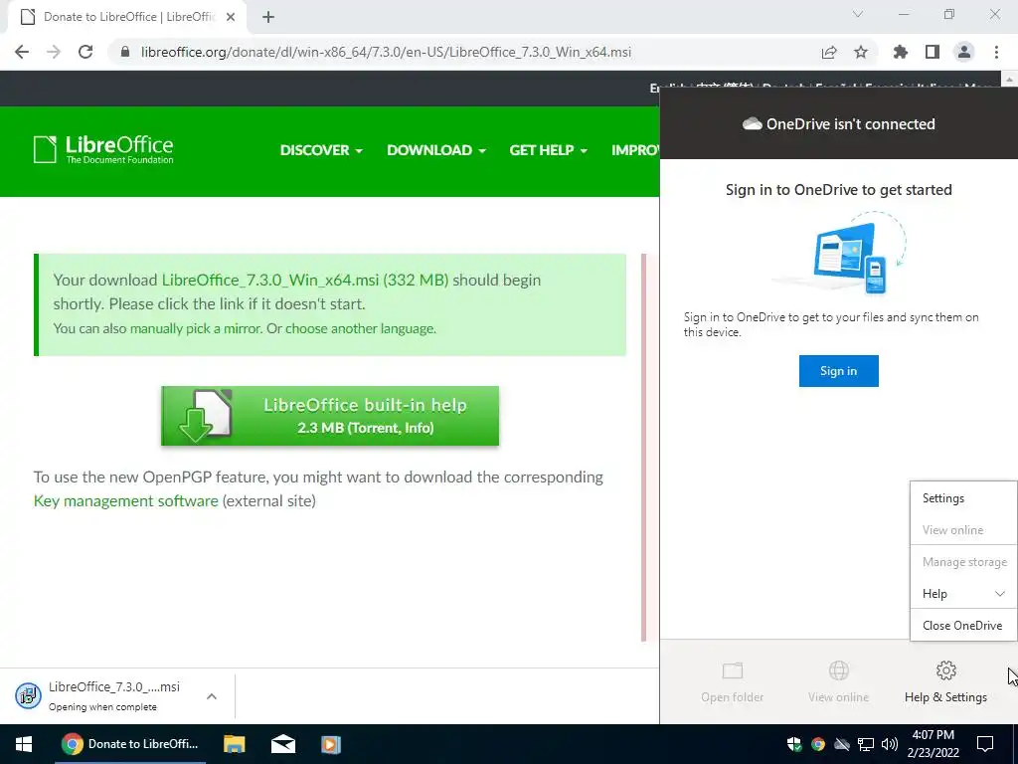
Task: Download LibreOffice built-in help button
Action: pyautogui.click(x=330, y=416)
